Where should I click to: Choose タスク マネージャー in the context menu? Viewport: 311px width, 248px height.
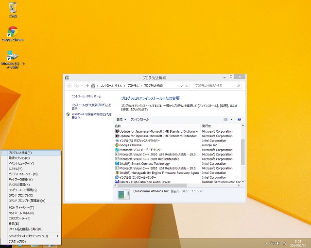(x=21, y=207)
